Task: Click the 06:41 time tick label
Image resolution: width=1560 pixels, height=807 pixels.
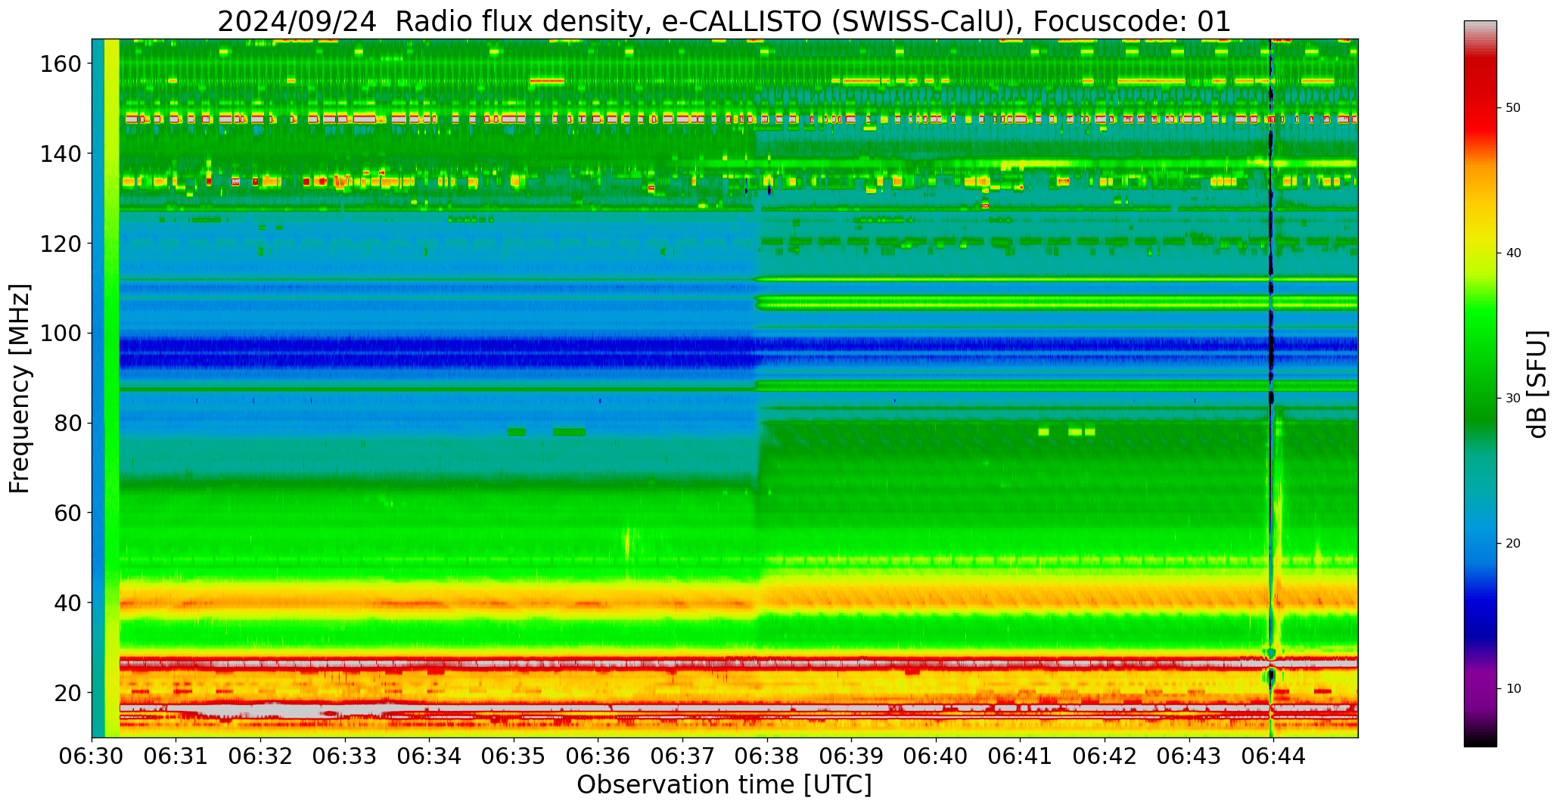Action: pyautogui.click(x=1021, y=755)
